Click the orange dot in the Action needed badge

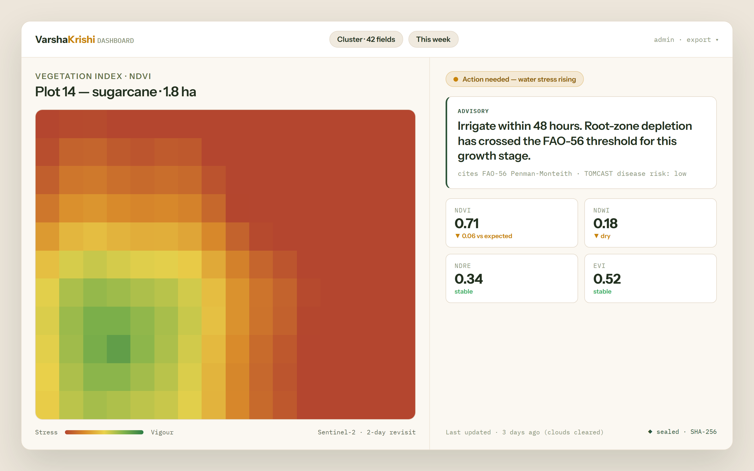(x=456, y=80)
